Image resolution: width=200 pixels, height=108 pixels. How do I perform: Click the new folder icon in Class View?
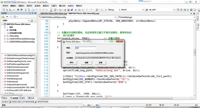pyautogui.click(x=3, y=16)
